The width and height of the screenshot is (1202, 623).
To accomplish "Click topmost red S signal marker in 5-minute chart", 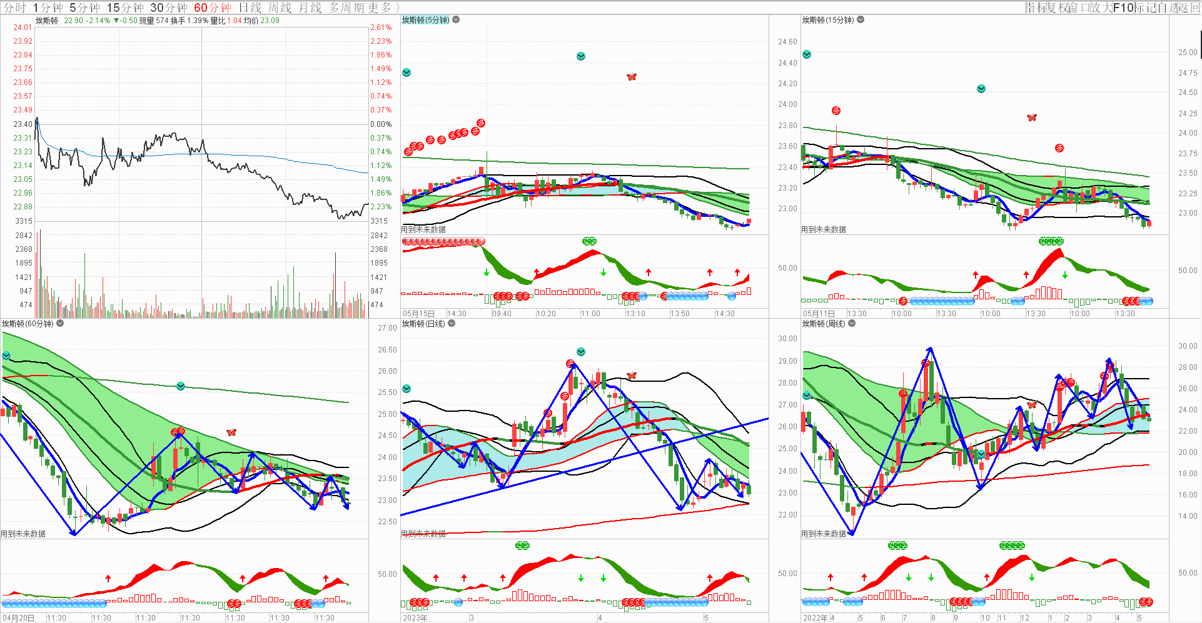I will tap(481, 122).
